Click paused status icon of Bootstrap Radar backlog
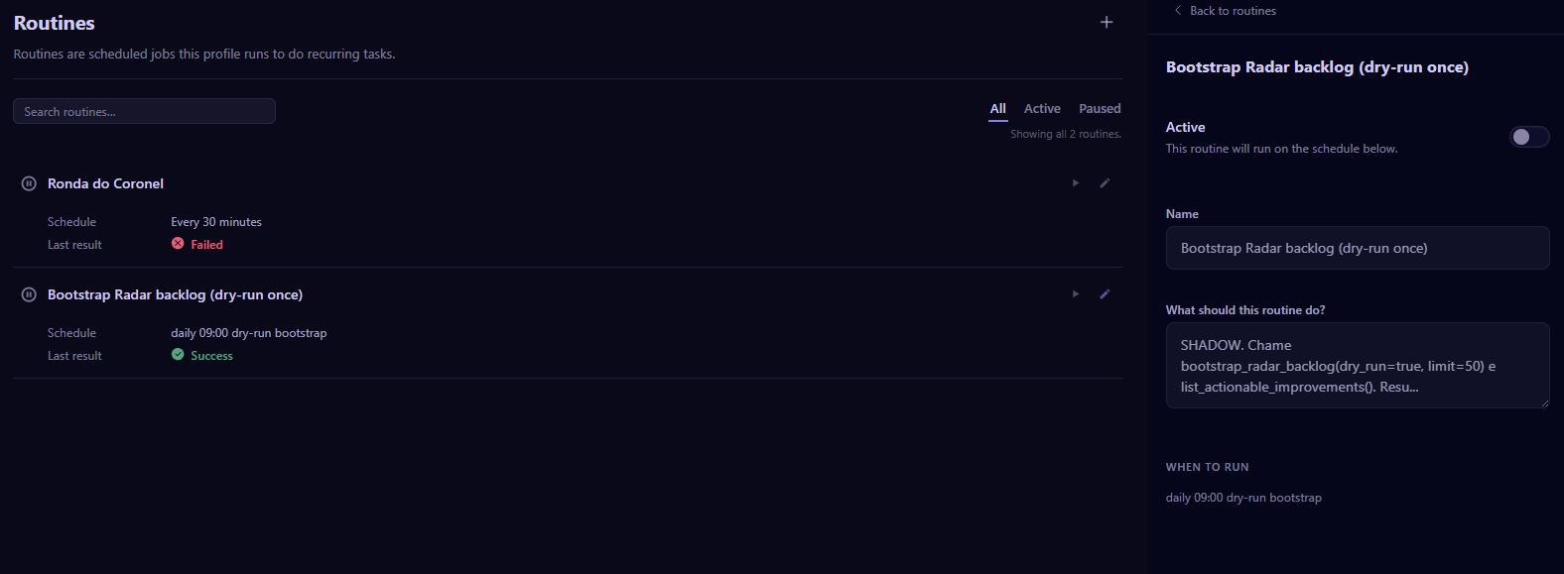This screenshot has width=1564, height=574. click(29, 294)
